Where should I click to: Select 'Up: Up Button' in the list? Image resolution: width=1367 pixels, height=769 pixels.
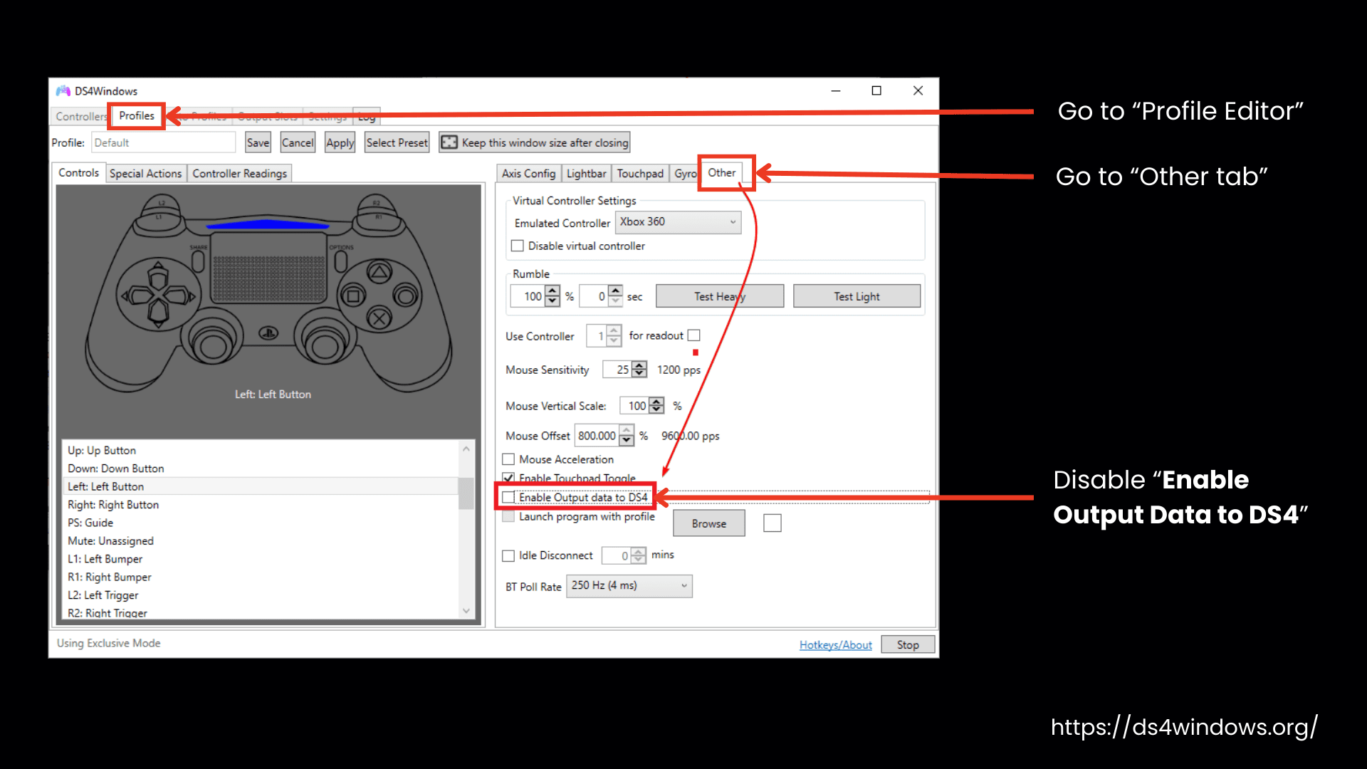pos(260,450)
